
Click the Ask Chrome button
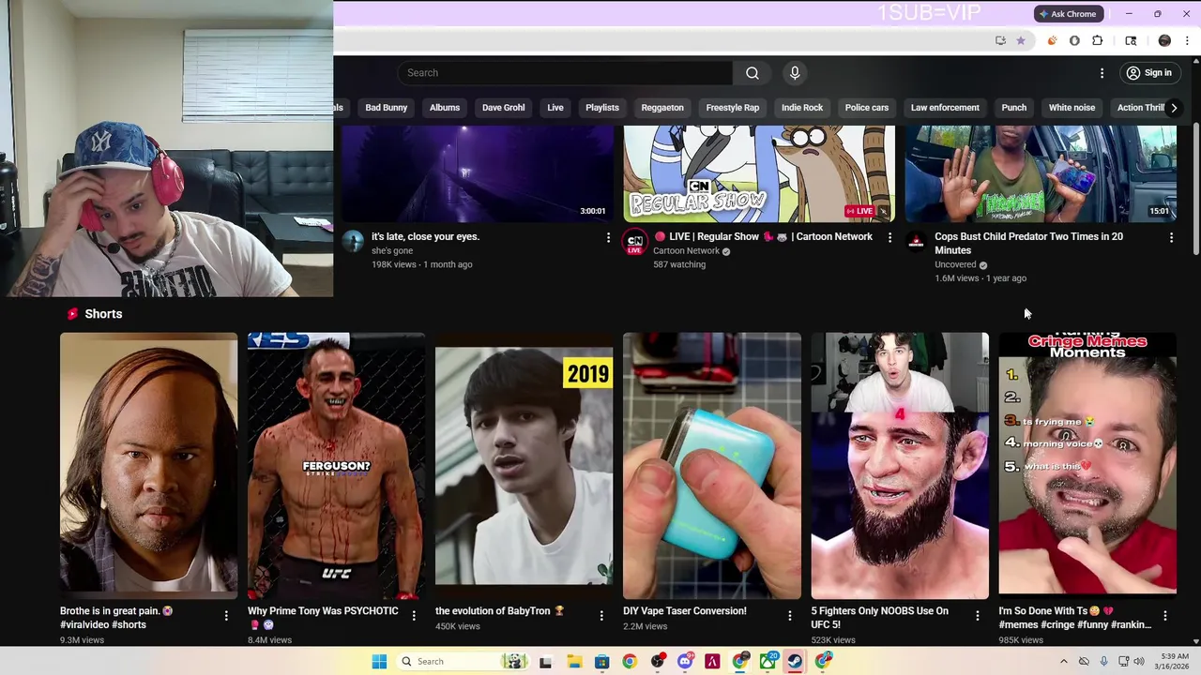(1067, 14)
